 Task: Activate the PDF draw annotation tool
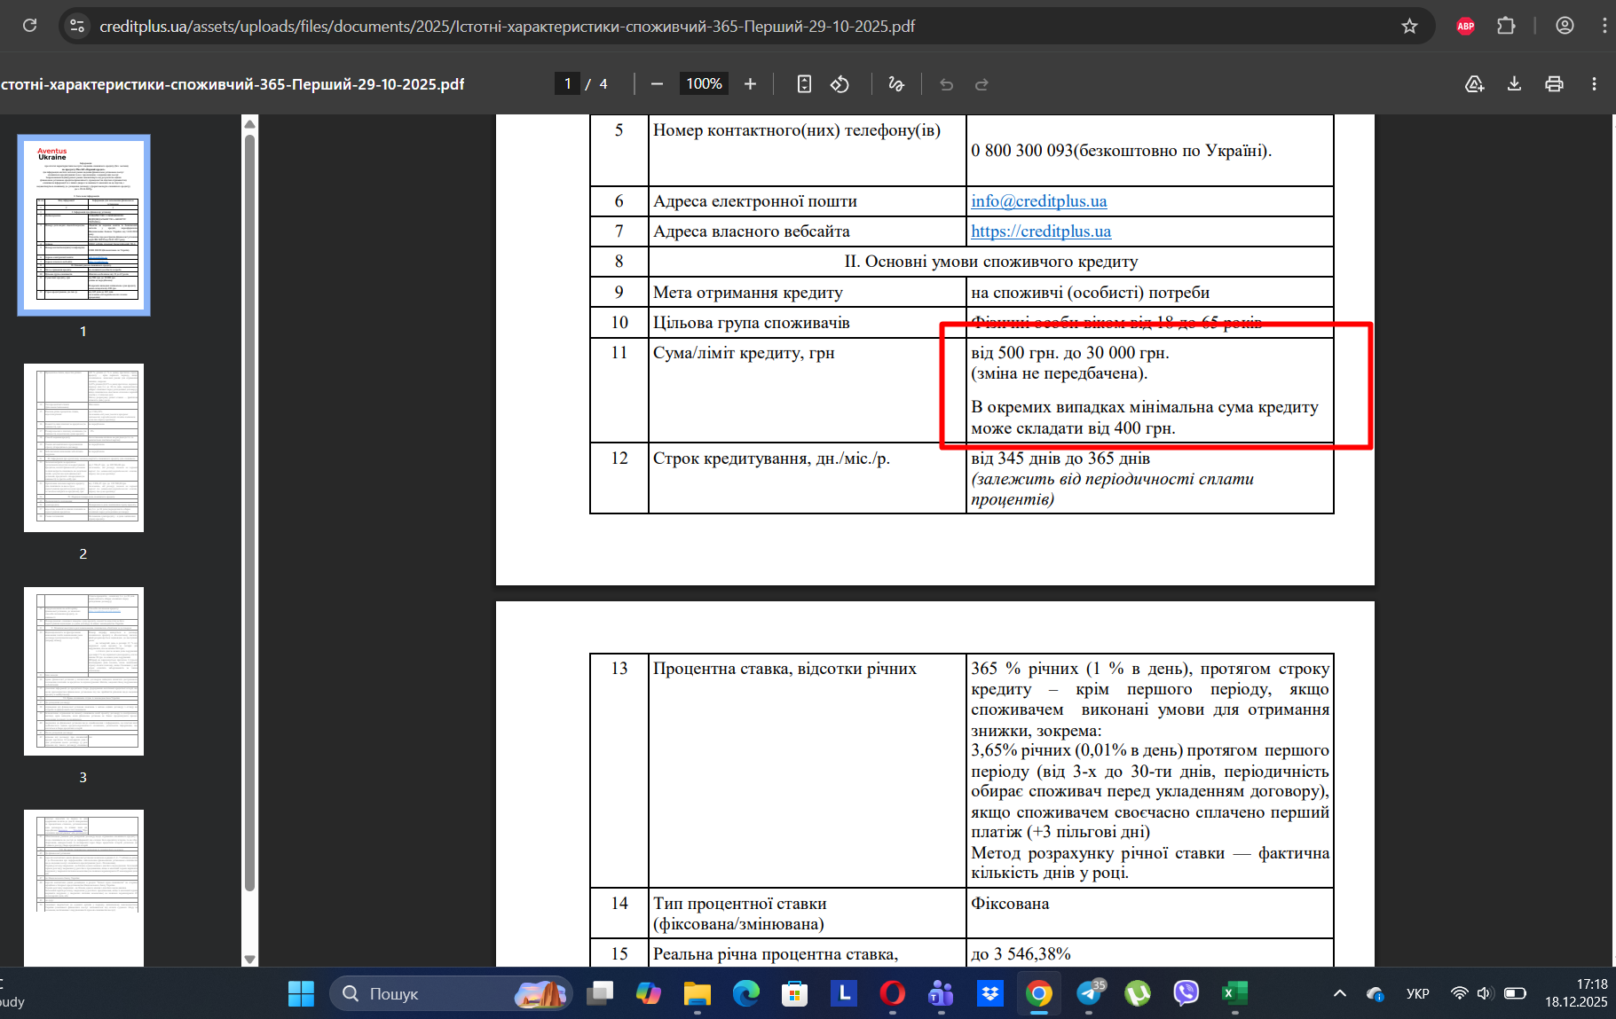(896, 84)
